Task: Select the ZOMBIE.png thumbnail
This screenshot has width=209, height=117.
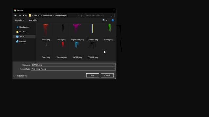Action: pyautogui.click(x=92, y=45)
